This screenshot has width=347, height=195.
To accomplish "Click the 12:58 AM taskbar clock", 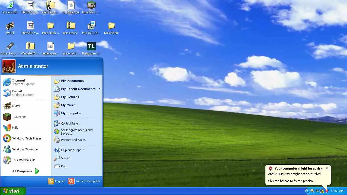I will (x=337, y=191).
